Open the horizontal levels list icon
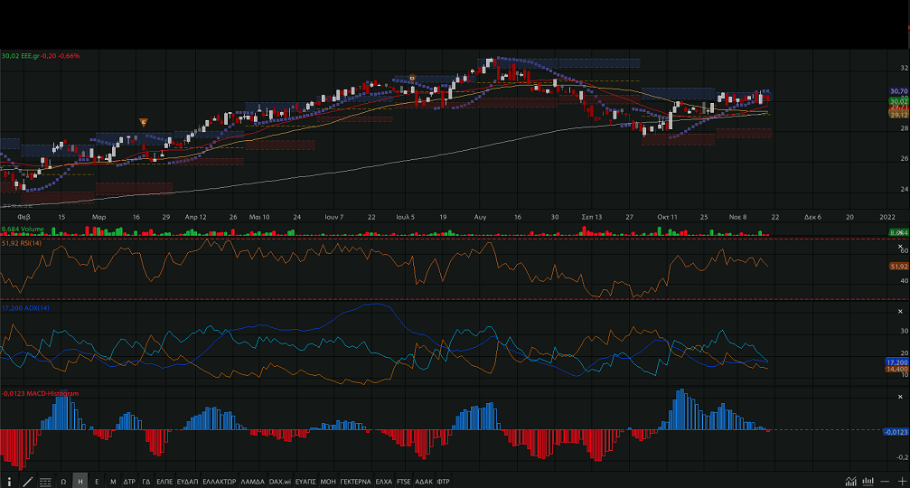The width and height of the screenshot is (910, 488). pyautogui.click(x=45, y=482)
